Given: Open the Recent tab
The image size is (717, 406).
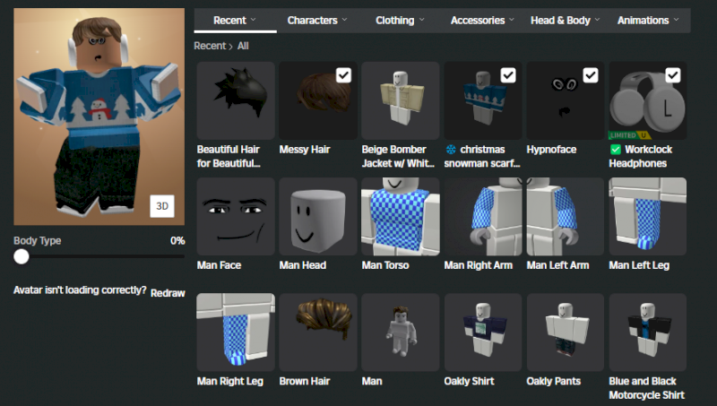Looking at the screenshot, I should pyautogui.click(x=235, y=21).
